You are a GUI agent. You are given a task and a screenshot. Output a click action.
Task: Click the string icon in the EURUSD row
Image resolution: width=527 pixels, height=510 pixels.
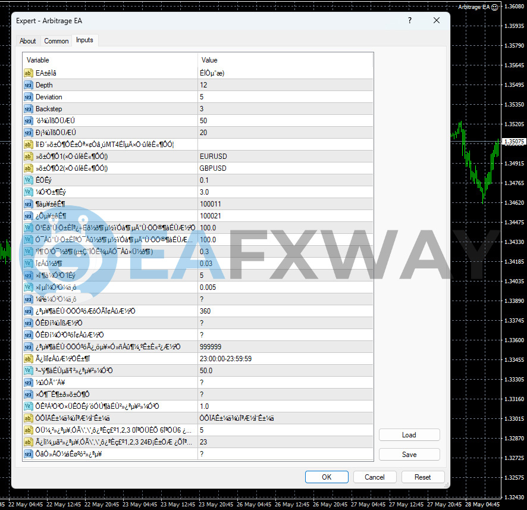tap(28, 157)
